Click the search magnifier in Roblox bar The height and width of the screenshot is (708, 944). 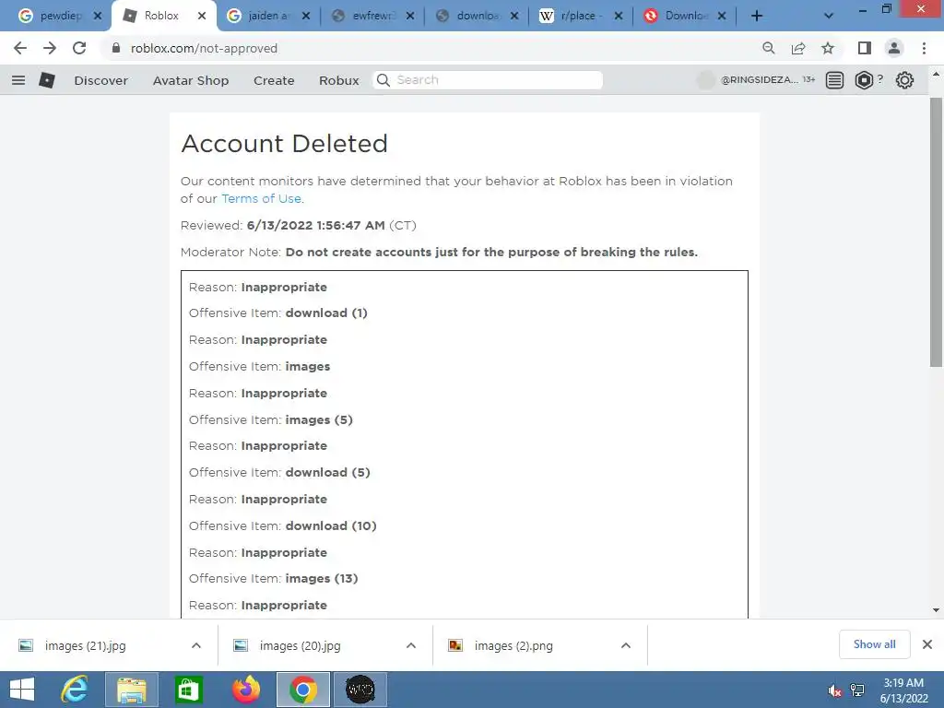pyautogui.click(x=383, y=80)
